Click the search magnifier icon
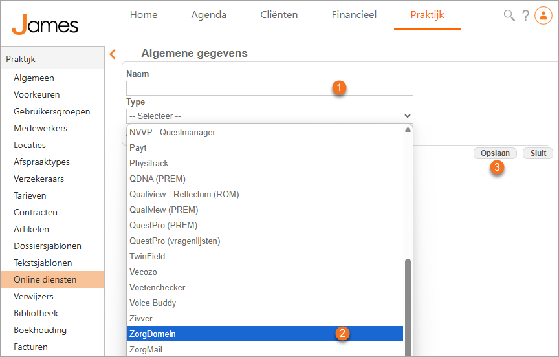 point(509,16)
